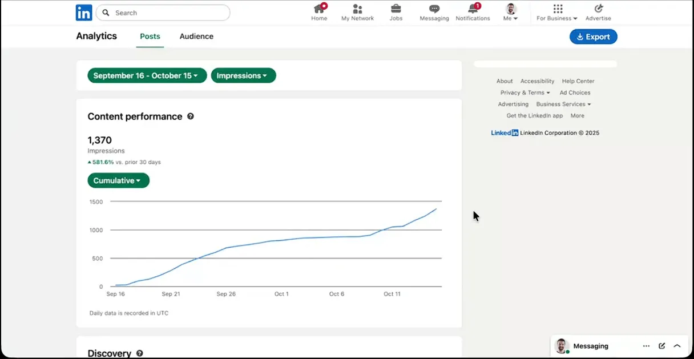Open the Business Services dropdown
The image size is (694, 359).
(563, 104)
